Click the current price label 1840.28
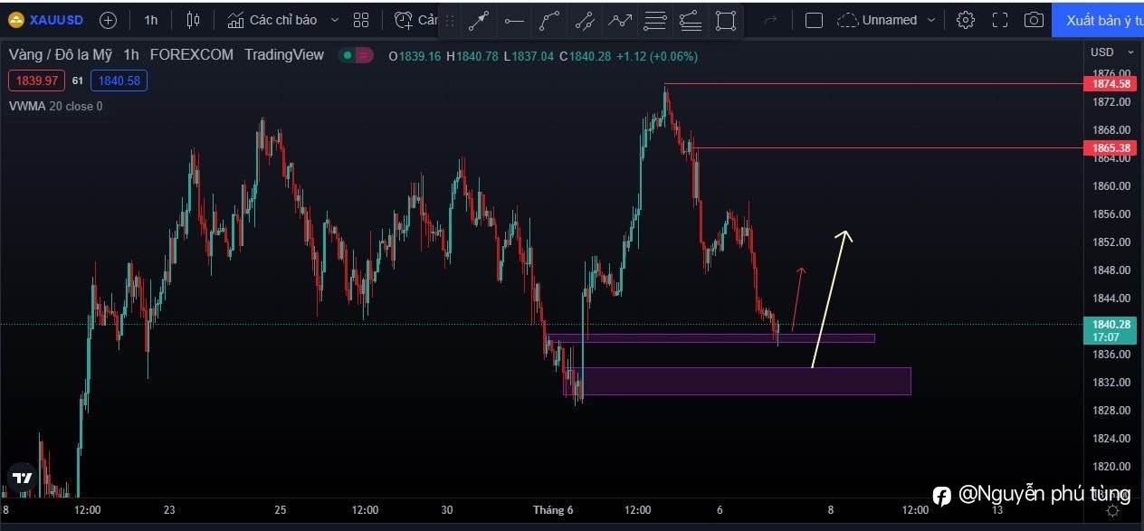This screenshot has width=1144, height=531. click(1111, 324)
